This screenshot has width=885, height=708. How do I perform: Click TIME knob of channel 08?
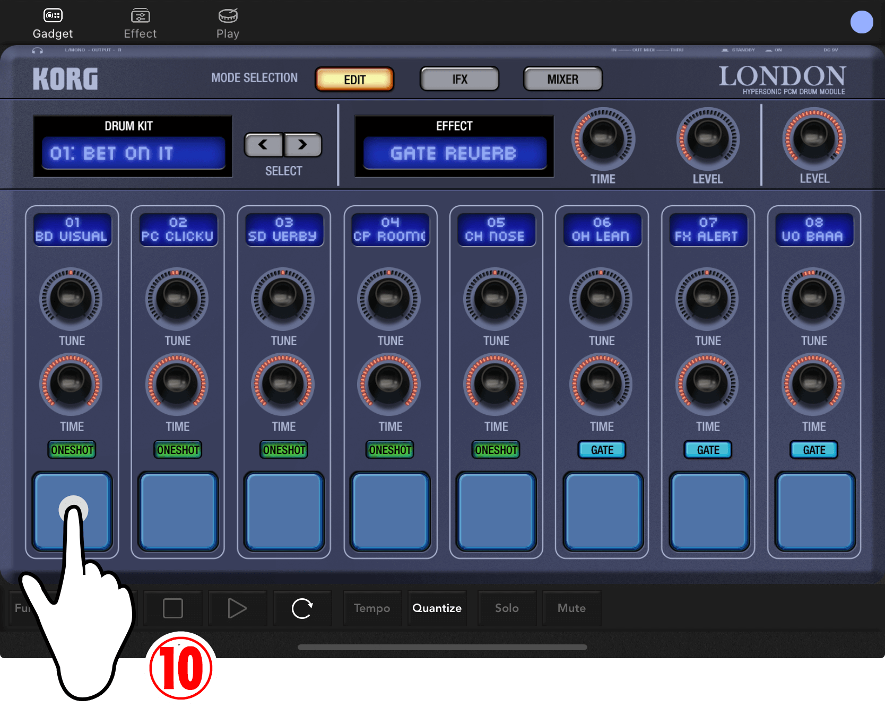click(x=813, y=384)
